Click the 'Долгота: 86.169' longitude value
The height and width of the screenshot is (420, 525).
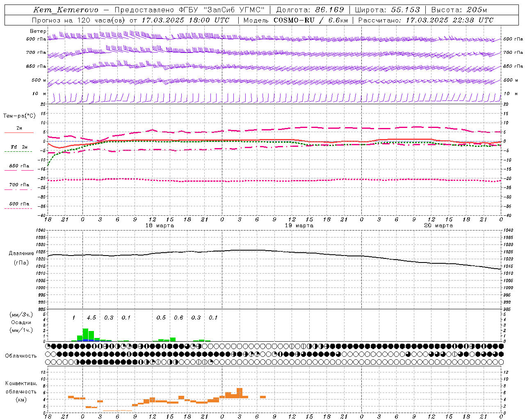click(x=310, y=10)
